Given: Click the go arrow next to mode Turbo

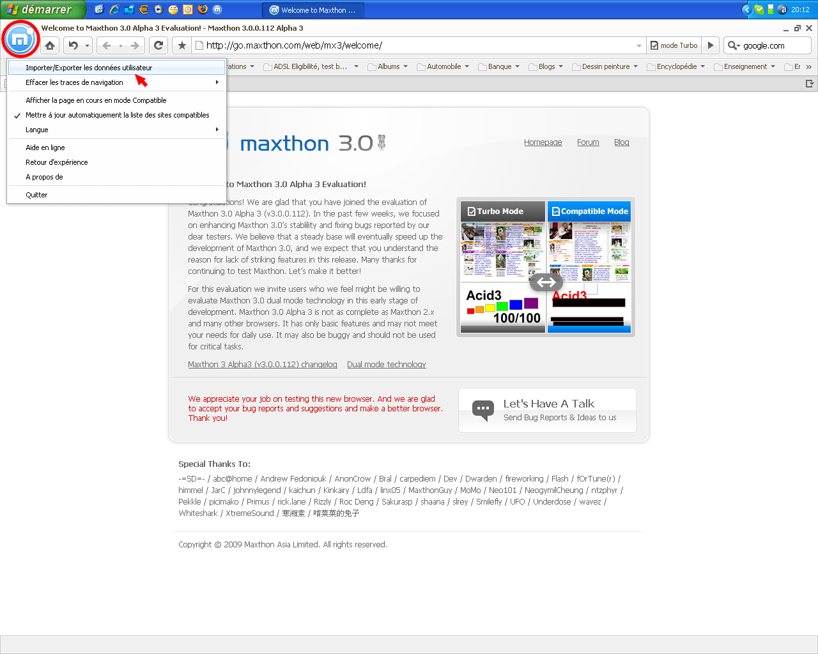Looking at the screenshot, I should click(x=711, y=45).
